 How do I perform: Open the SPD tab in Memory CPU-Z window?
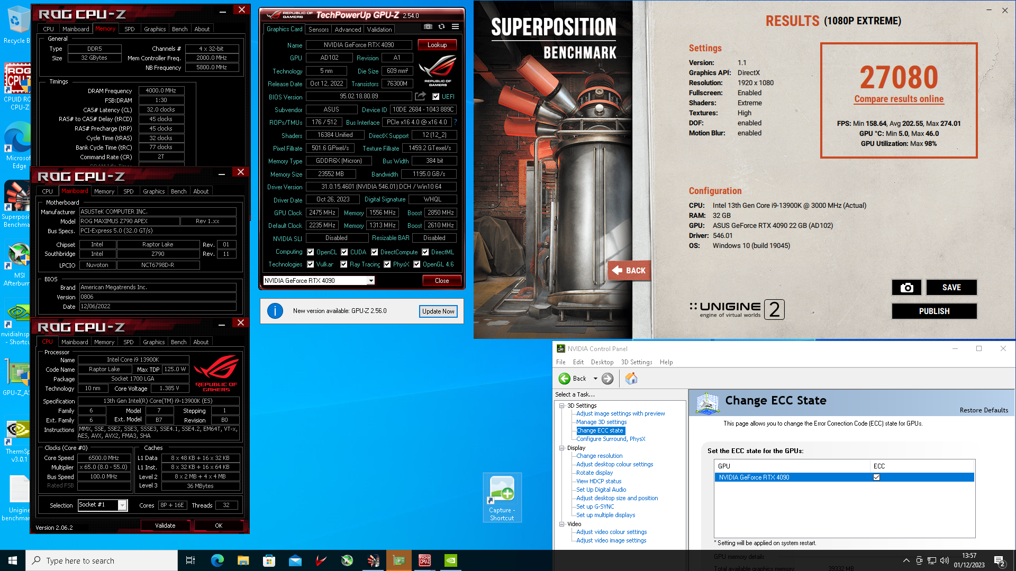coord(130,29)
